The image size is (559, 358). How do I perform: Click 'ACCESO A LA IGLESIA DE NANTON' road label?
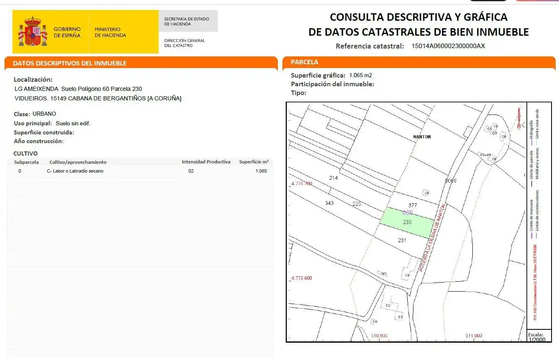click(x=431, y=238)
